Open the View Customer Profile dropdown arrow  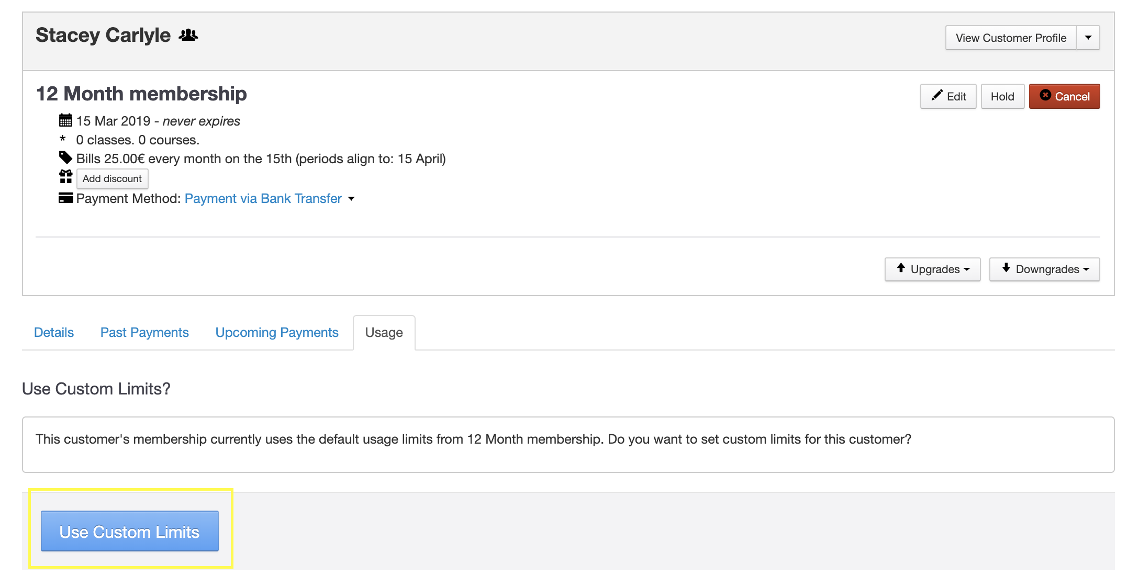point(1088,38)
